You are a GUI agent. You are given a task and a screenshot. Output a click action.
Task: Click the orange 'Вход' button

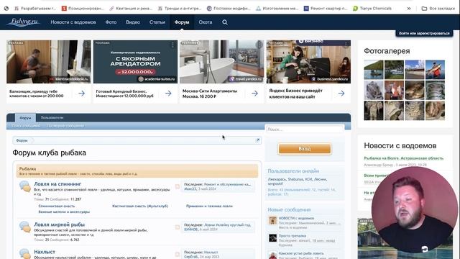[x=305, y=149]
